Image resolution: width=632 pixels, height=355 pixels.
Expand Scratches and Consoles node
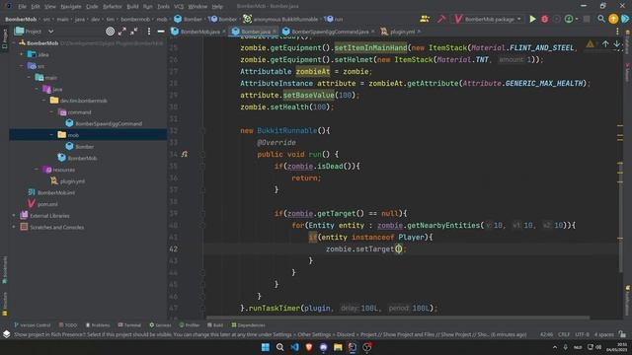pos(14,227)
